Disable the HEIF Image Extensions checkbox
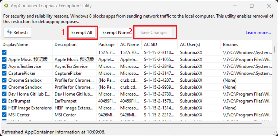Image resolution: width=278 pixels, height=136 pixels. point(4,108)
